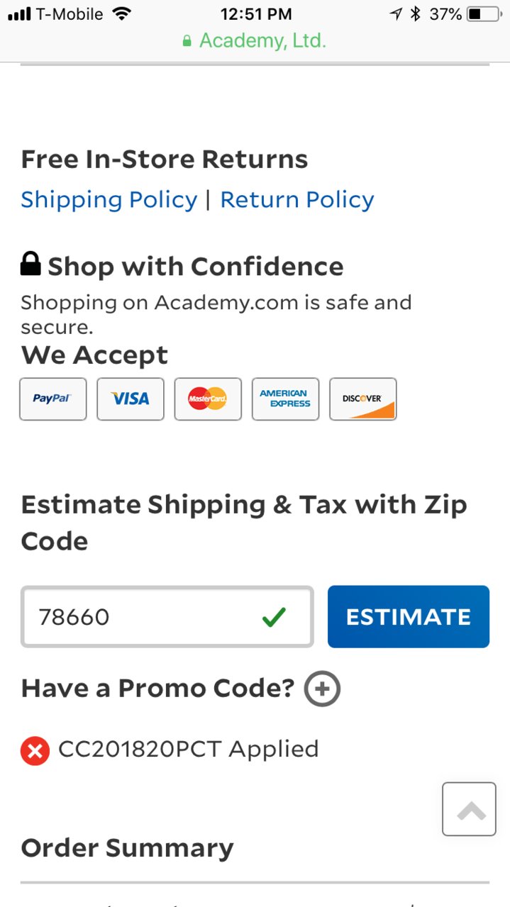
Task: Tap the Academy, Ltd. address bar
Action: click(x=255, y=41)
